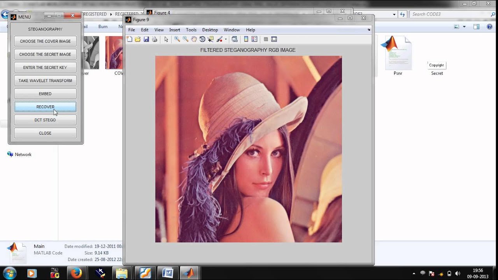Open the Insert menu in Figure 9
This screenshot has height=280, width=498.
point(175,30)
